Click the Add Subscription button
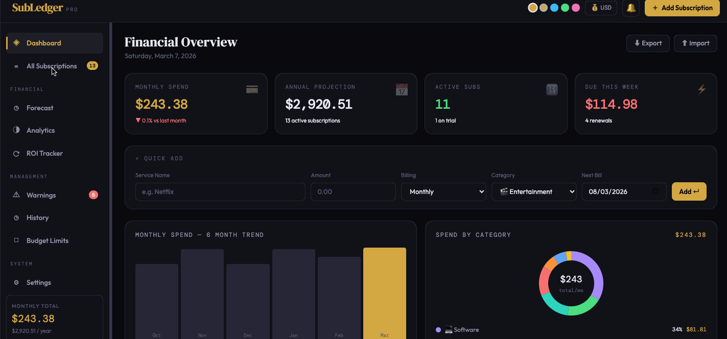Viewport: 727px width, 339px height. click(682, 8)
